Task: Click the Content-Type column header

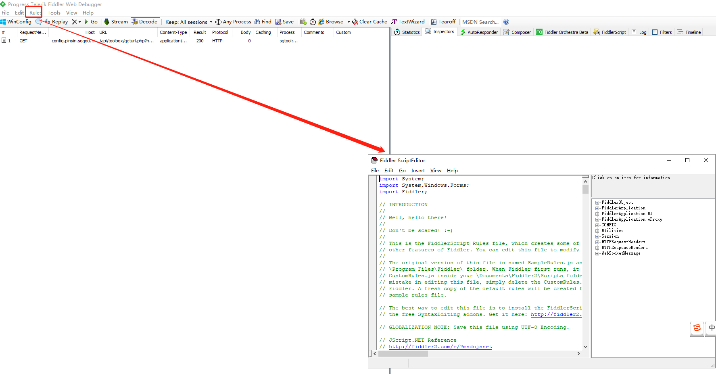Action: [173, 32]
